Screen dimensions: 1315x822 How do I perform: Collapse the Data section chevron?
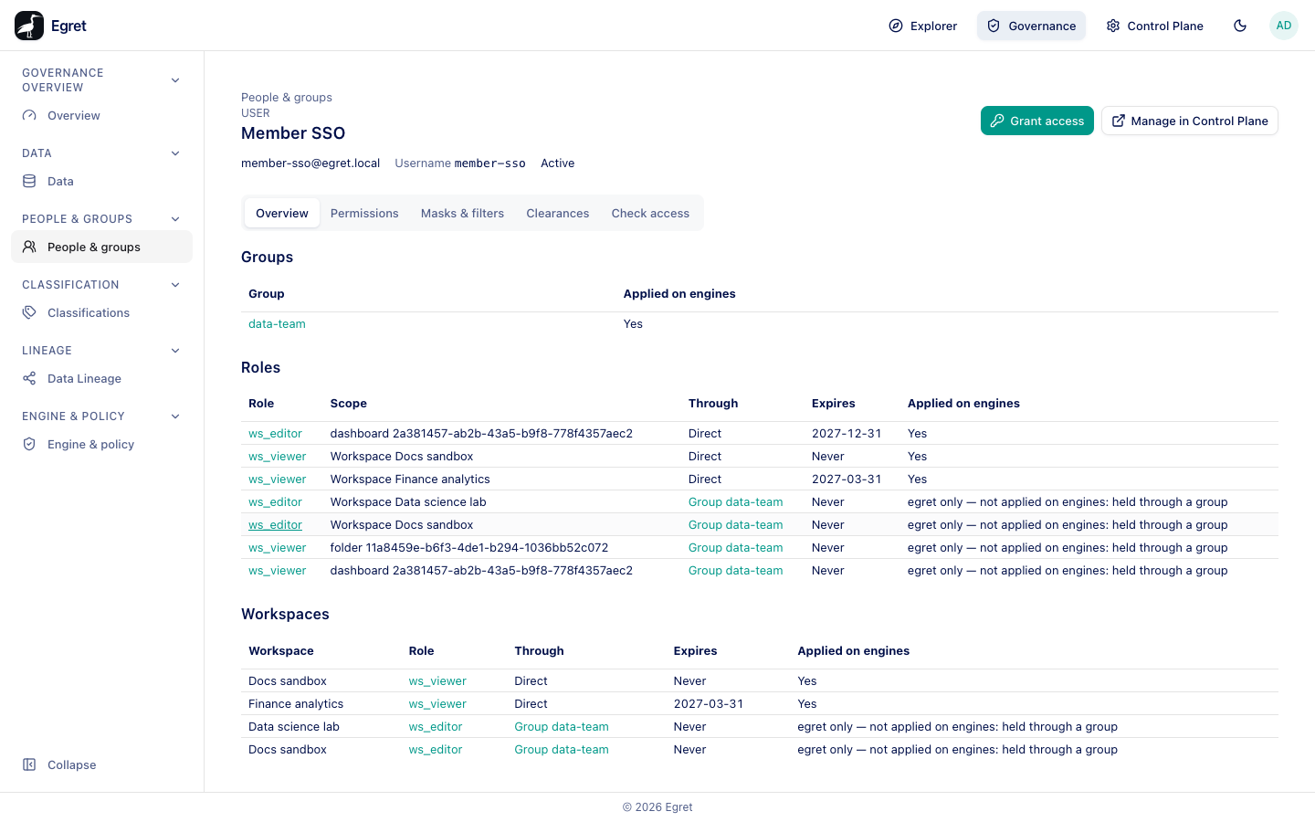tap(175, 153)
